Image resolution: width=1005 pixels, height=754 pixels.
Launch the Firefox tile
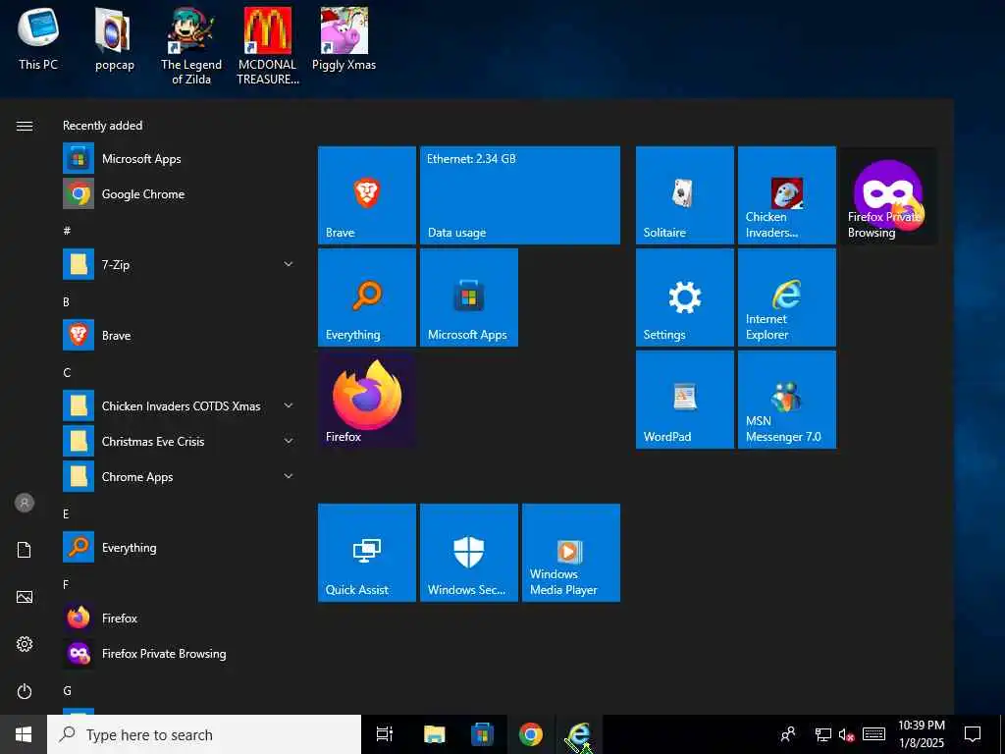coord(367,400)
